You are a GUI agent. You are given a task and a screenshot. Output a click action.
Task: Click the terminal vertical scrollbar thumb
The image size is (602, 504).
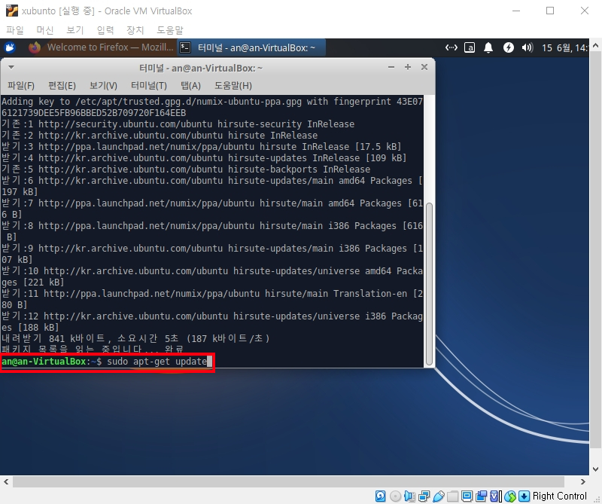tap(429, 284)
